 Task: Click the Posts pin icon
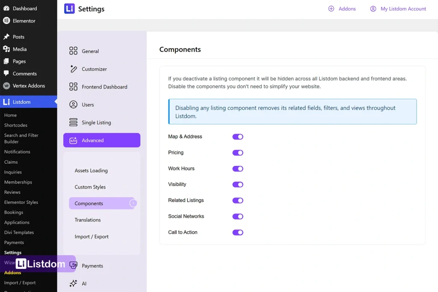click(x=6, y=37)
